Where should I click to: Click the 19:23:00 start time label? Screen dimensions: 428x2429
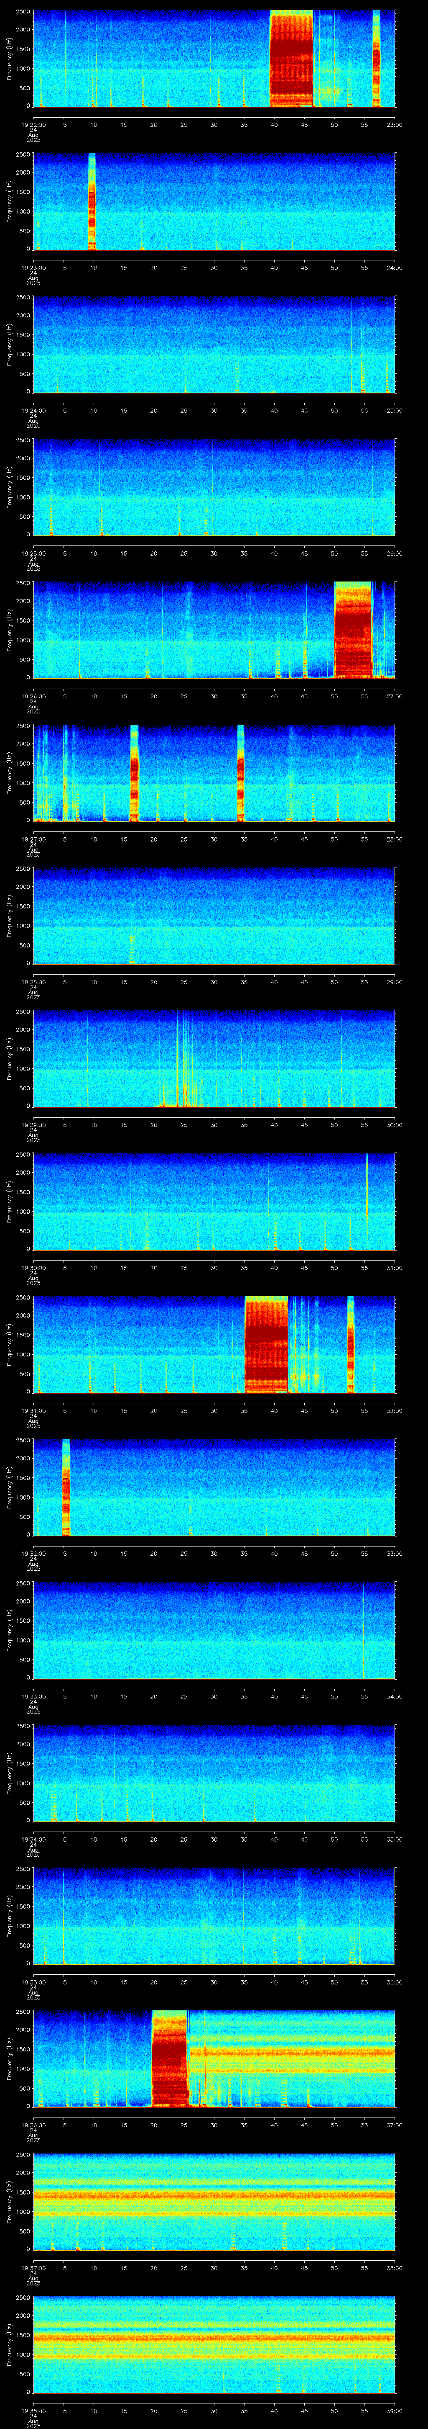(33, 268)
